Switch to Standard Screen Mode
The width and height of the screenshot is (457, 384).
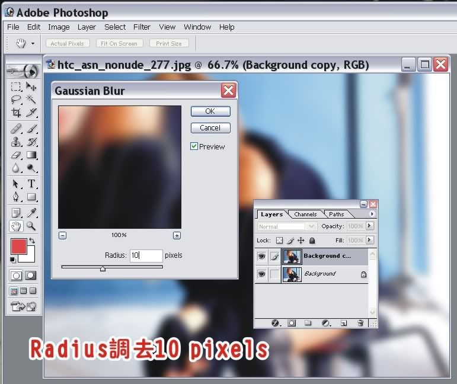(14, 291)
